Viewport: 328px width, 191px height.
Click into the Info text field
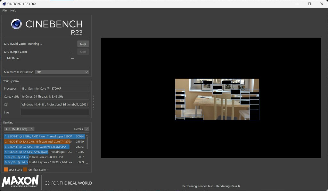click(x=55, y=113)
